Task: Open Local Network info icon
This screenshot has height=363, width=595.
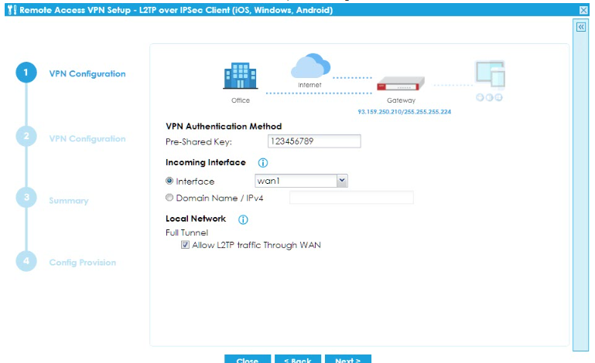Action: [243, 220]
